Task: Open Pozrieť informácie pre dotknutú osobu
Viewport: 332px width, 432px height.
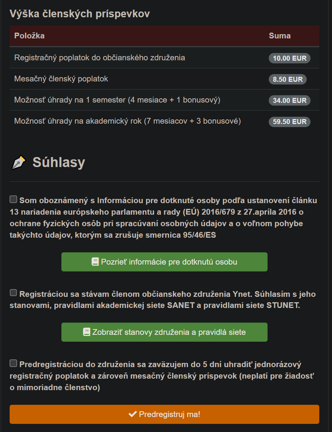Action: pos(164,262)
